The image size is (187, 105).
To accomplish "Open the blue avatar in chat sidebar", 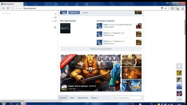I will pyautogui.click(x=179, y=87).
